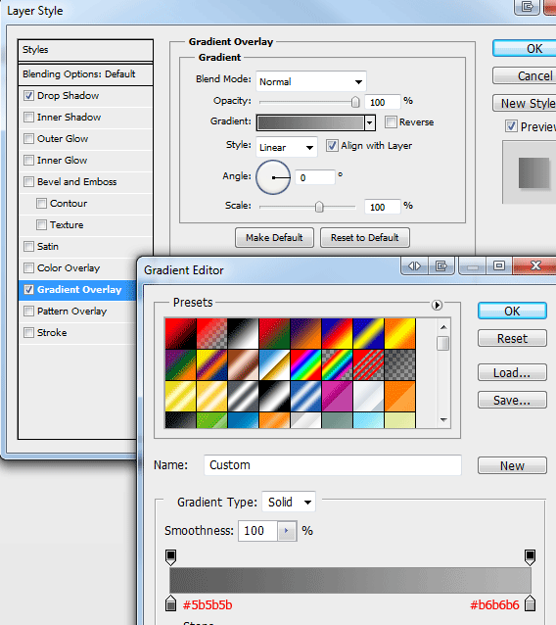The width and height of the screenshot is (556, 625).
Task: Select the left opacity stop above gradient
Action: (x=171, y=557)
